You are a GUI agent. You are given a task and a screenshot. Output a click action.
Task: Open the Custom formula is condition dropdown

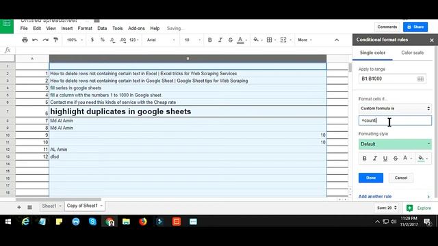tap(395, 109)
